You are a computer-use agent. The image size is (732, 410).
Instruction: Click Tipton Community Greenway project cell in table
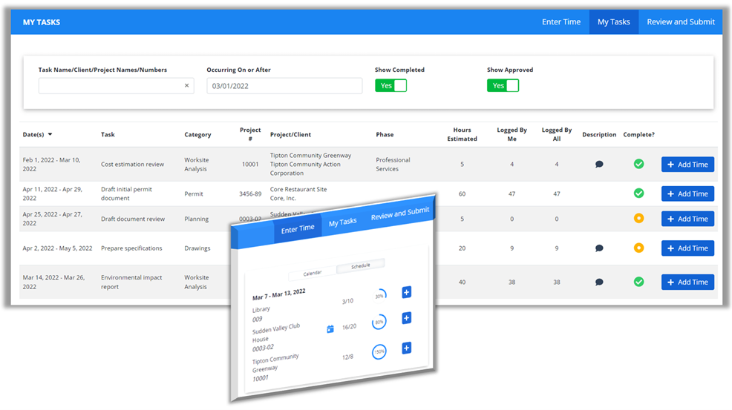pyautogui.click(x=310, y=164)
